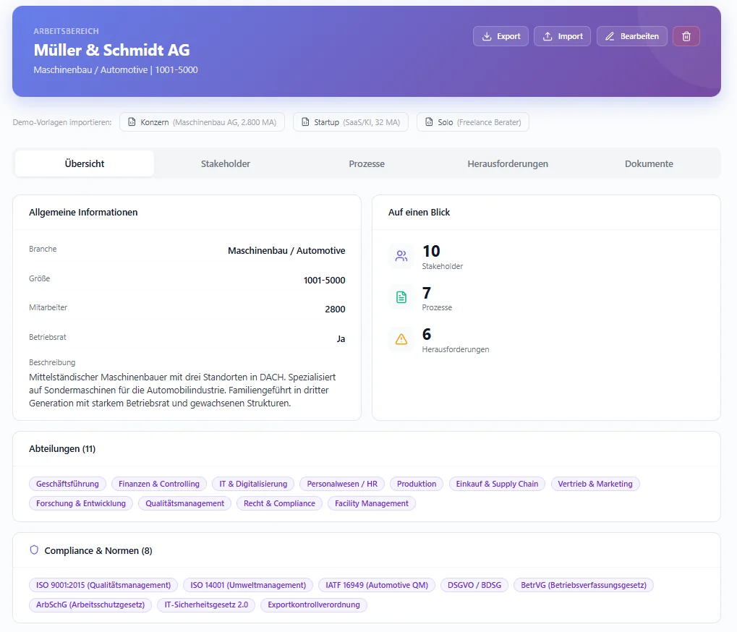Click the Stakeholder people icon
This screenshot has width=737, height=632.
(x=401, y=256)
